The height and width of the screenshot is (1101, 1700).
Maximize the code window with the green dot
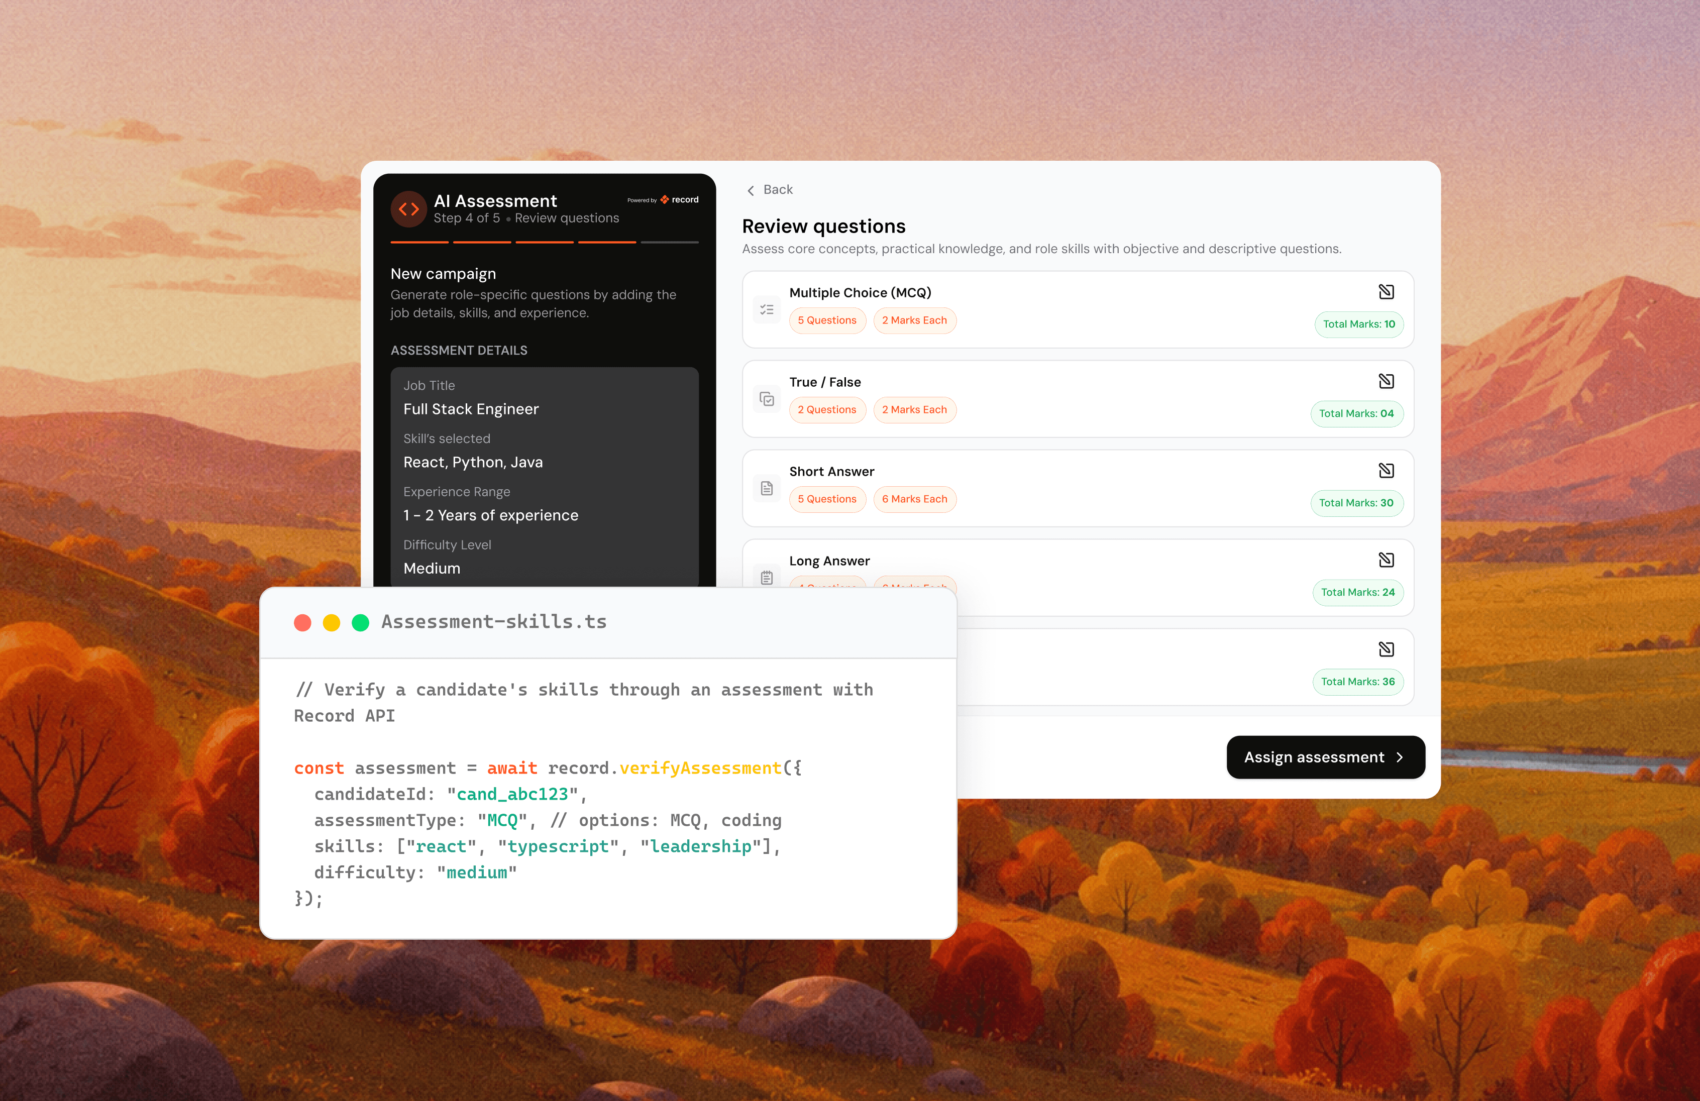361,623
